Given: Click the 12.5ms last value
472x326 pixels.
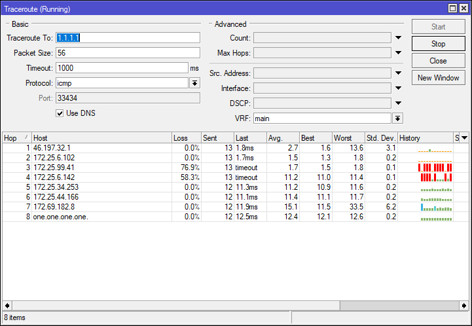Looking at the screenshot, I should (x=247, y=217).
